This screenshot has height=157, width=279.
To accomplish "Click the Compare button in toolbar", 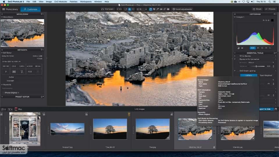I will tap(107, 9).
